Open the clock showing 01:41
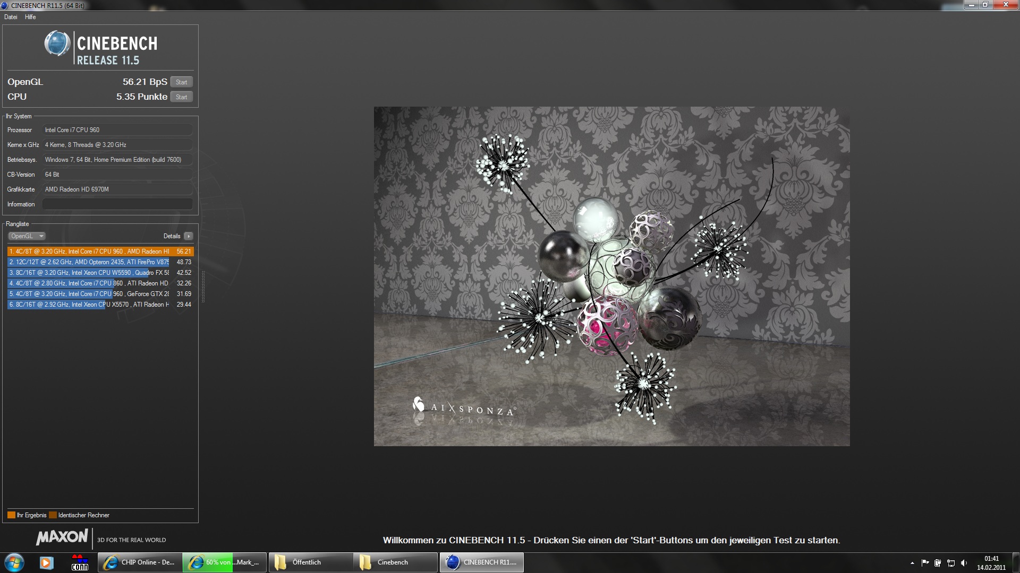 pyautogui.click(x=991, y=563)
